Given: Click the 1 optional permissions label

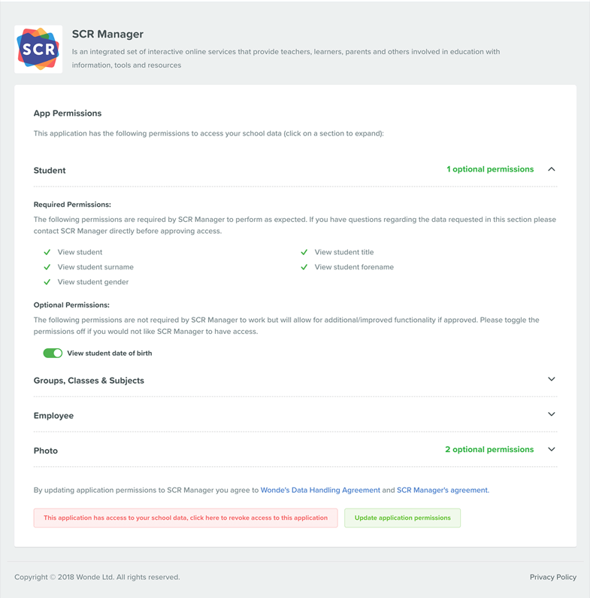Looking at the screenshot, I should 490,169.
